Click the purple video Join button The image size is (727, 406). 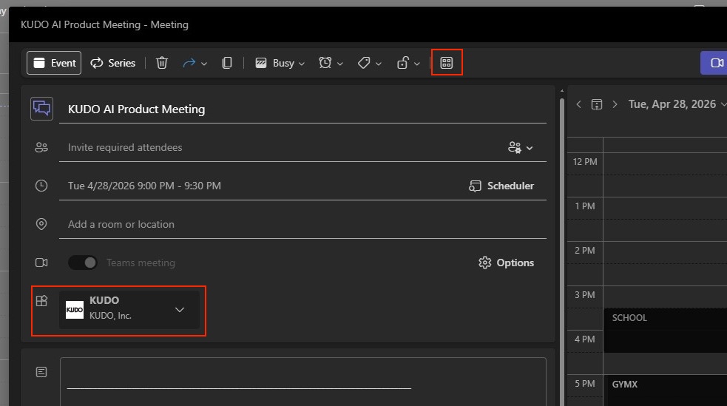coord(714,63)
